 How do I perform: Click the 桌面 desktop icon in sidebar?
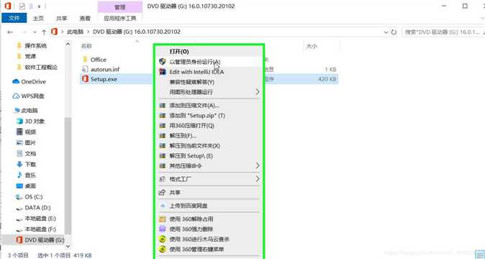pyautogui.click(x=19, y=186)
